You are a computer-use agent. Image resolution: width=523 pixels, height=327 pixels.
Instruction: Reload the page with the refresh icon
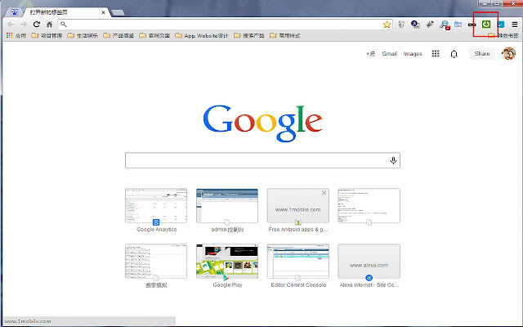click(x=37, y=25)
